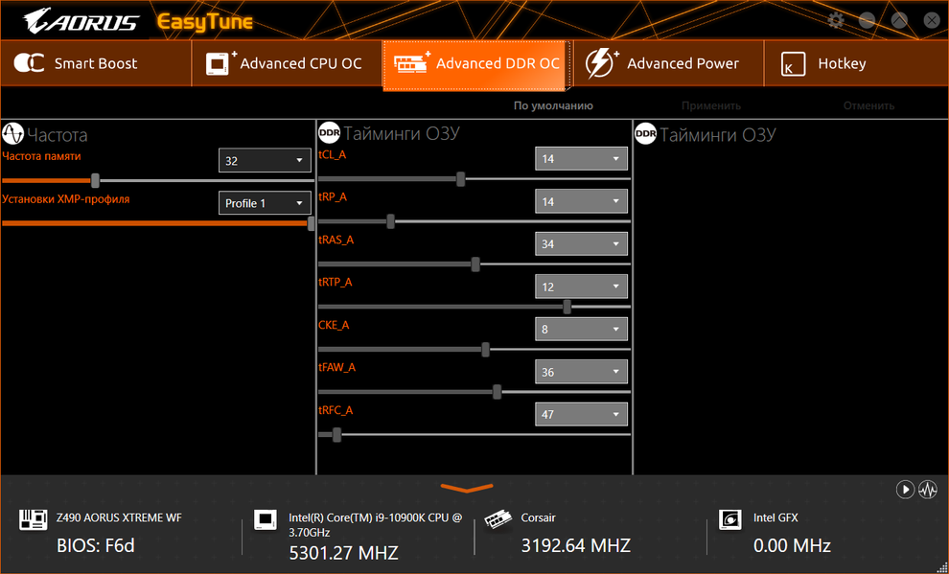
Task: Switch to the Advanced CPU OC tab
Action: 287,63
